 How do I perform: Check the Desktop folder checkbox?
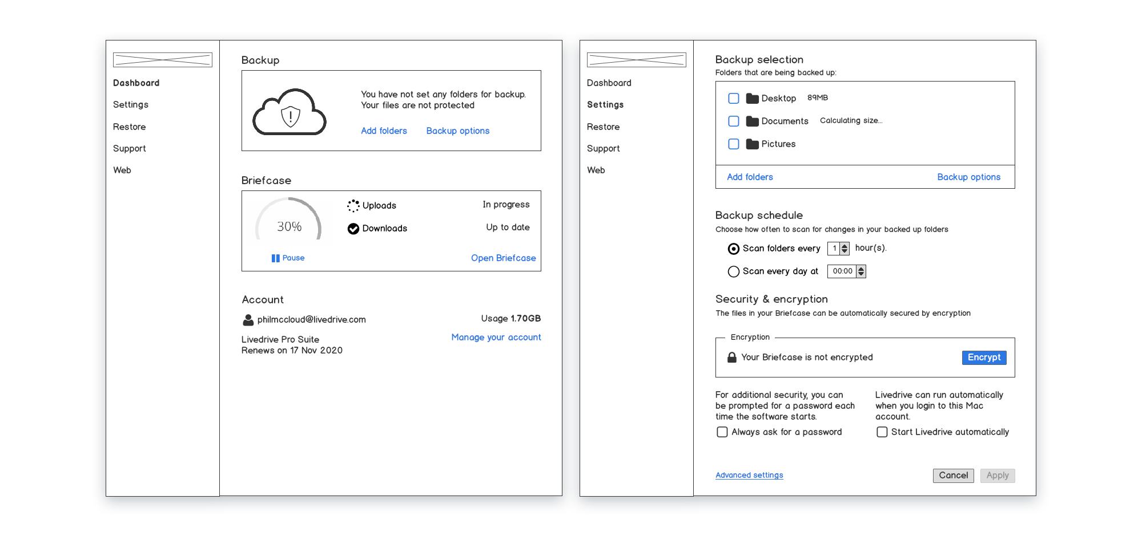pyautogui.click(x=734, y=99)
